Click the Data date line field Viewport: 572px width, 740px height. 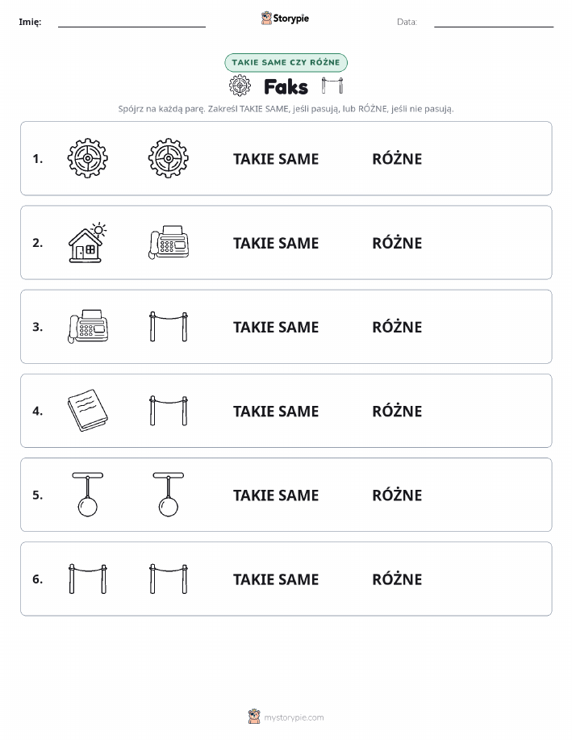pos(494,22)
